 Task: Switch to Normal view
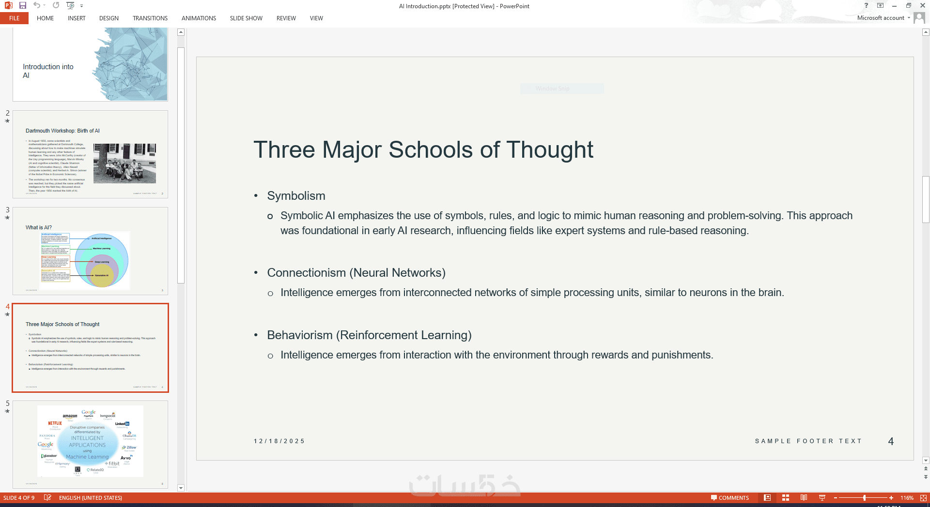tap(767, 498)
